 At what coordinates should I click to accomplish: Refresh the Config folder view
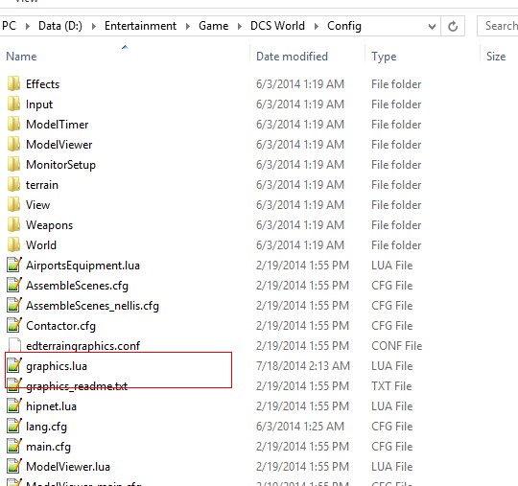point(453,26)
